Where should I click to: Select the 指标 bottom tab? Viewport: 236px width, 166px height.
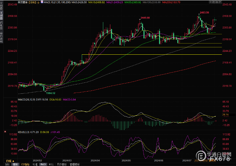[x=6, y=164]
